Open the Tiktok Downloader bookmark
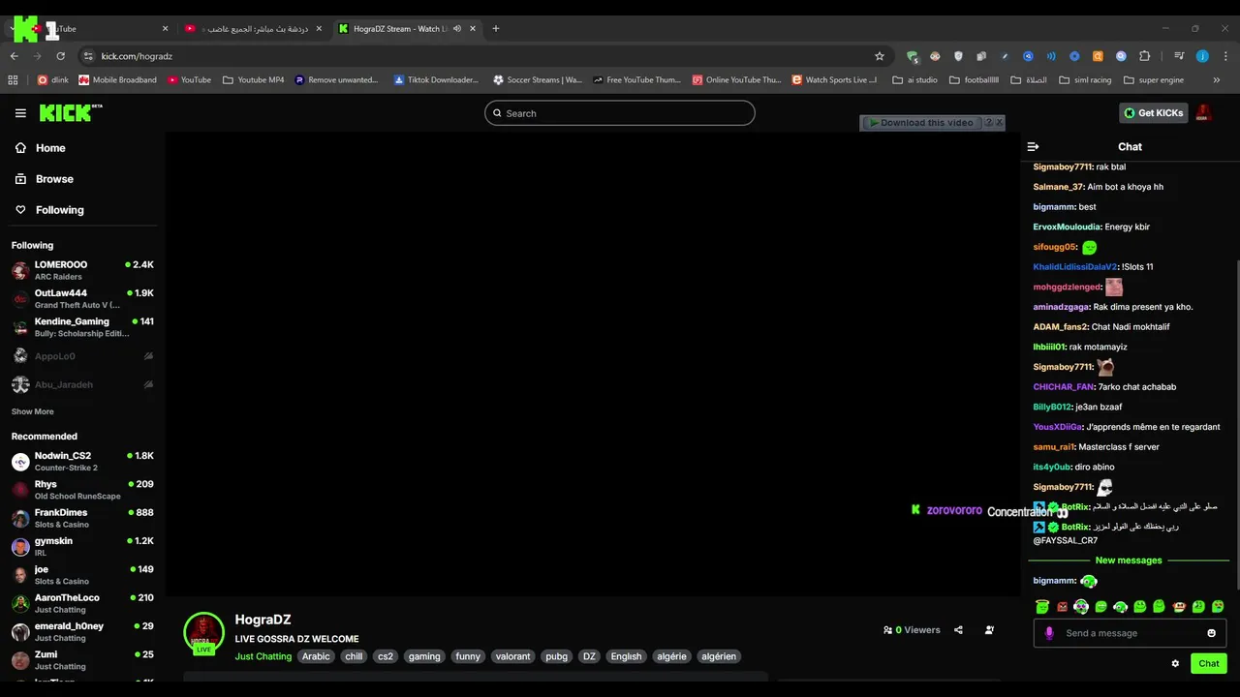Viewport: 1240px width, 697px height. click(x=436, y=80)
